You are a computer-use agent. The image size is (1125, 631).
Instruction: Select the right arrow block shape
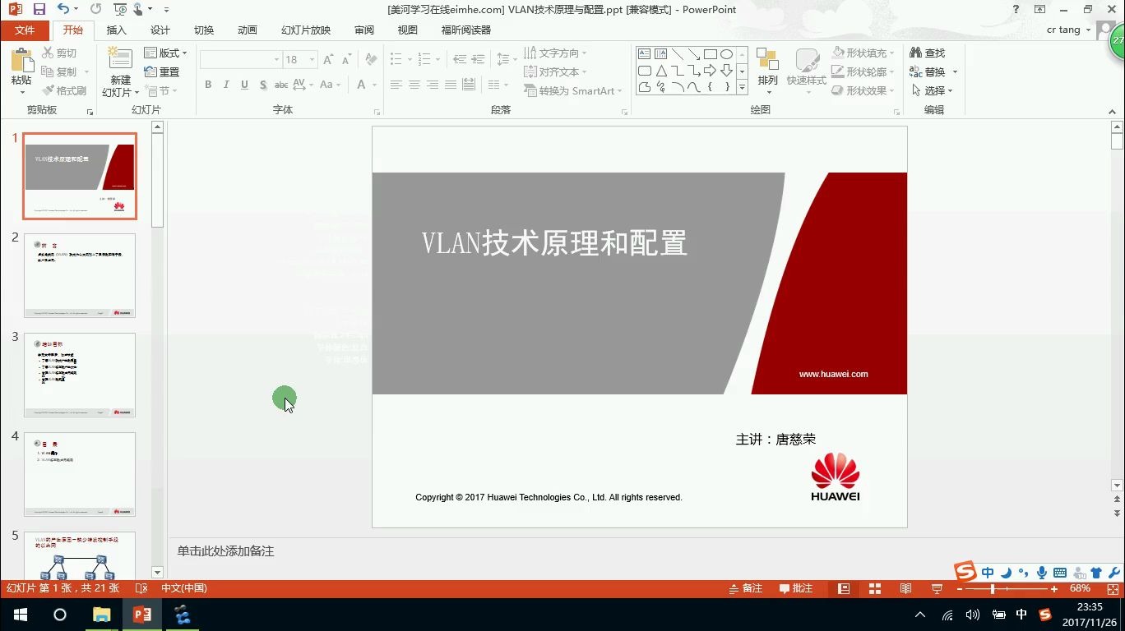pyautogui.click(x=710, y=71)
